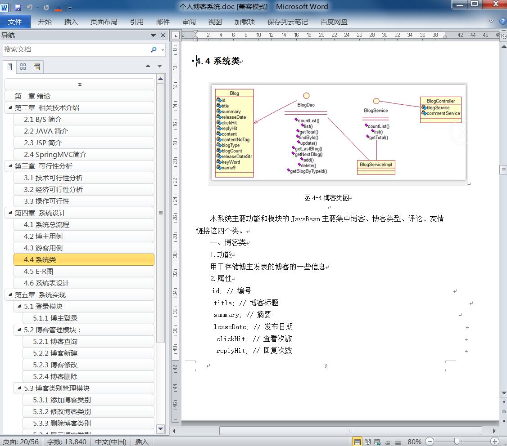
Task: Browse pages thumbnail tab in navigation pane
Action: 23,67
